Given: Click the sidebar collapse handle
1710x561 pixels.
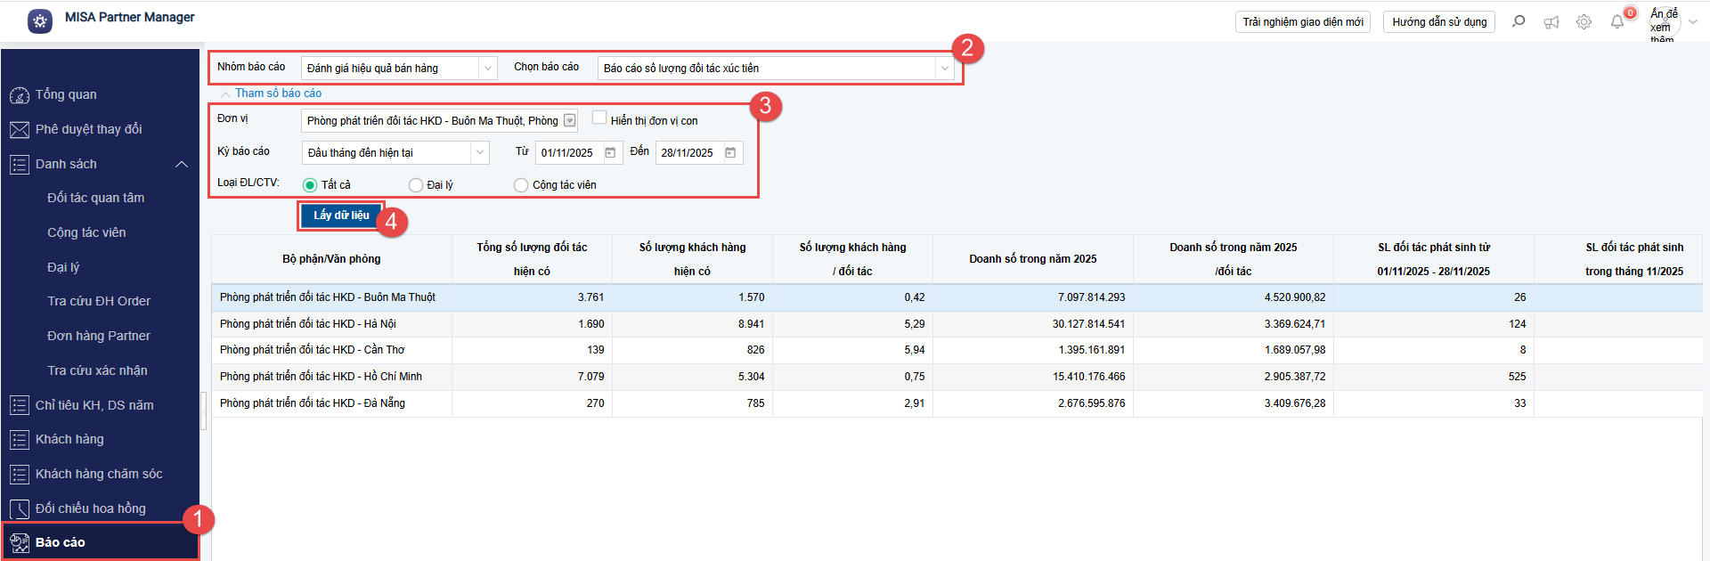Looking at the screenshot, I should tap(204, 411).
